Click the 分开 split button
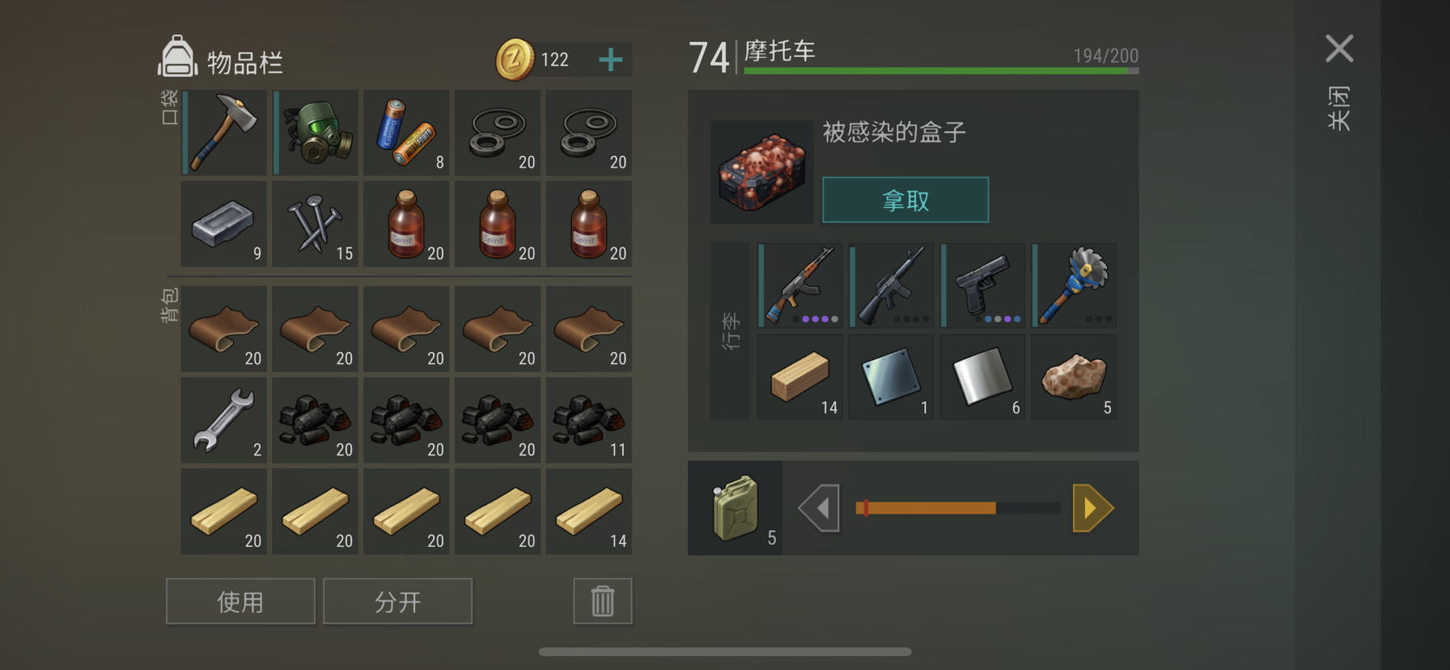 (397, 601)
